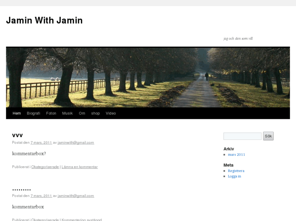
Task: Open the author link under the vvv post
Action: tap(76, 143)
